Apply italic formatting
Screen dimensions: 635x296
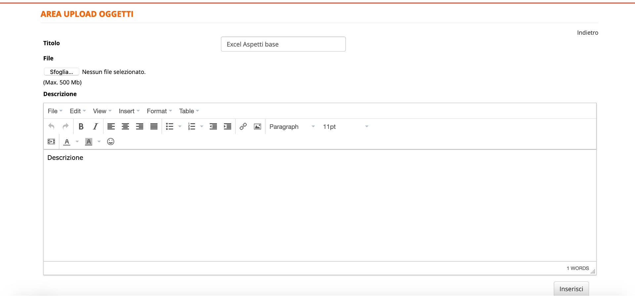click(95, 127)
